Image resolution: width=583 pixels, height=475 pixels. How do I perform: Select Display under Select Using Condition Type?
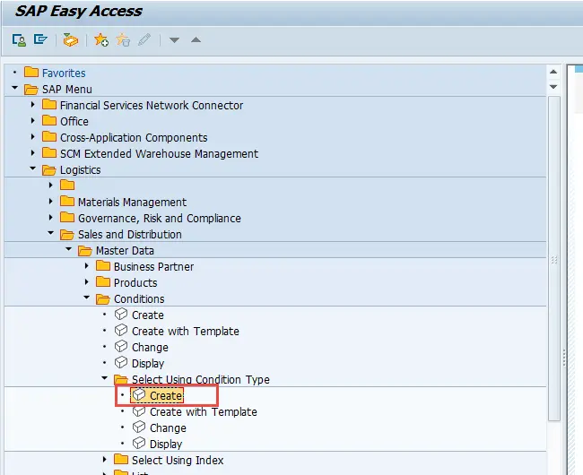166,445
